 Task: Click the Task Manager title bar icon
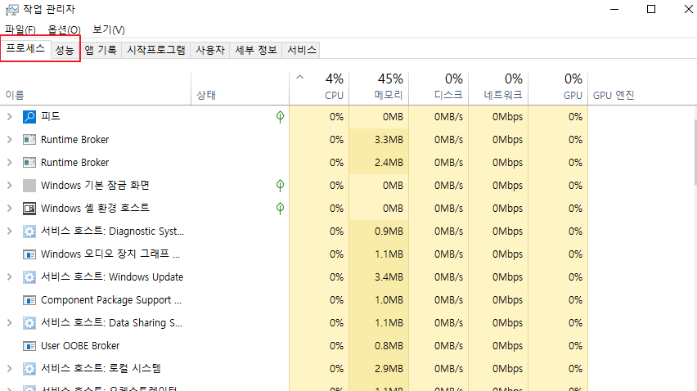click(12, 9)
